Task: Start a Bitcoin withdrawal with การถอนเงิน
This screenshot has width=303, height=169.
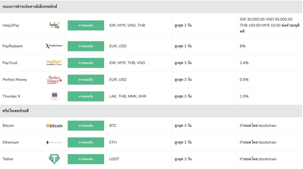Action: point(86,126)
